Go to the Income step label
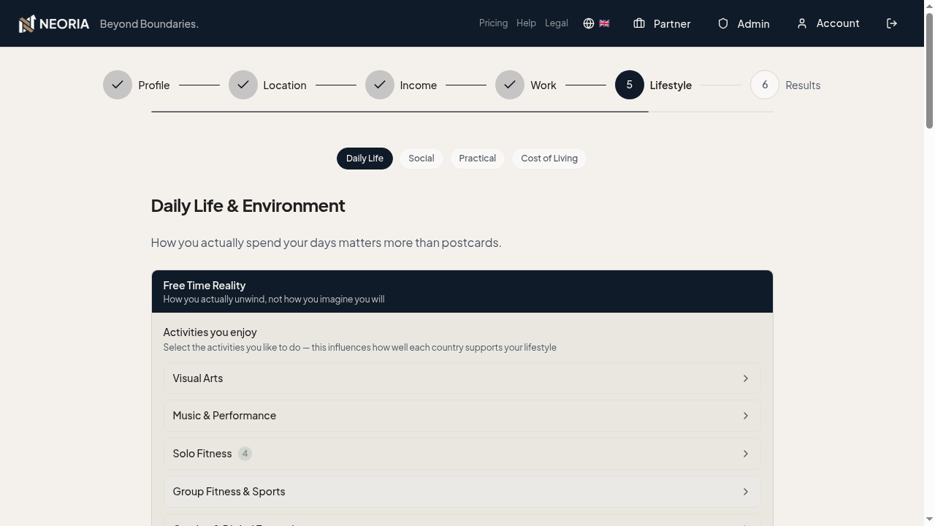Image resolution: width=935 pixels, height=526 pixels. pos(419,85)
